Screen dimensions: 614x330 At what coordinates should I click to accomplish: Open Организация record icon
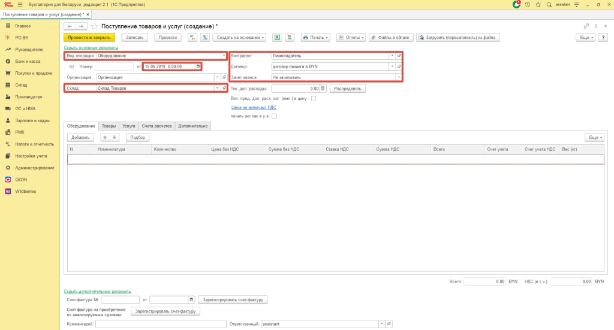224,77
